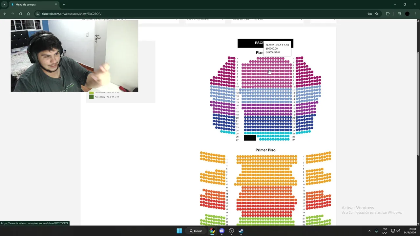Open the Chrome profile avatar
Image resolution: width=420 pixels, height=236 pixels.
407,14
